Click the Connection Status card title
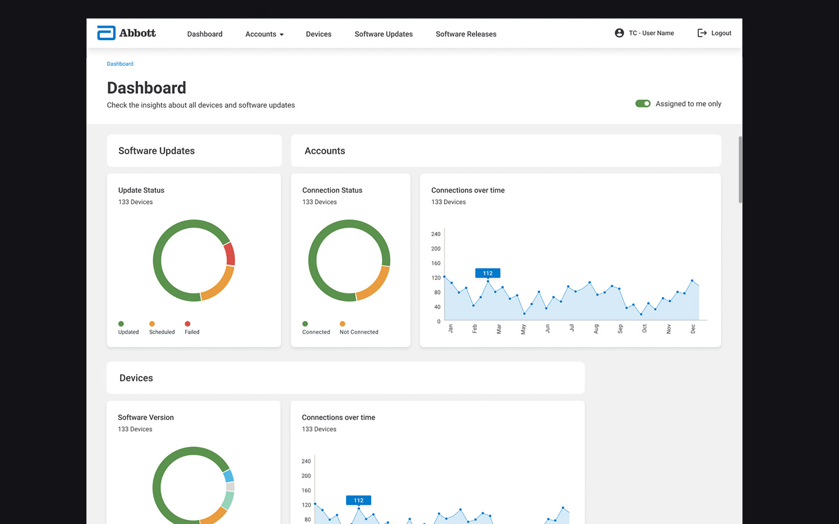Screen dimensions: 839x524 coord(332,190)
